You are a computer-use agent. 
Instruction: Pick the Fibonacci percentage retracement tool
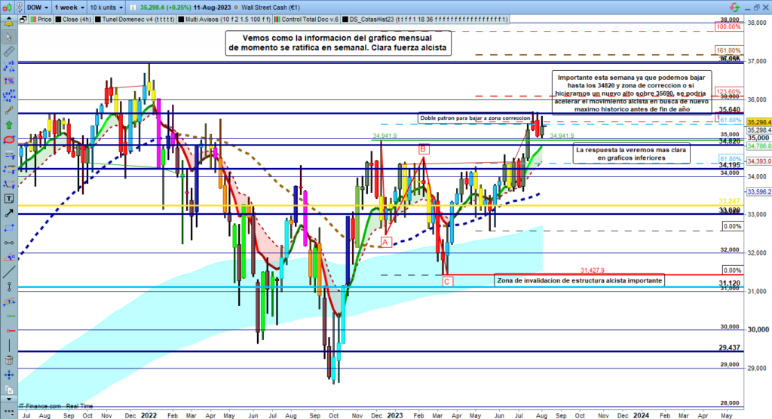[x=10, y=81]
